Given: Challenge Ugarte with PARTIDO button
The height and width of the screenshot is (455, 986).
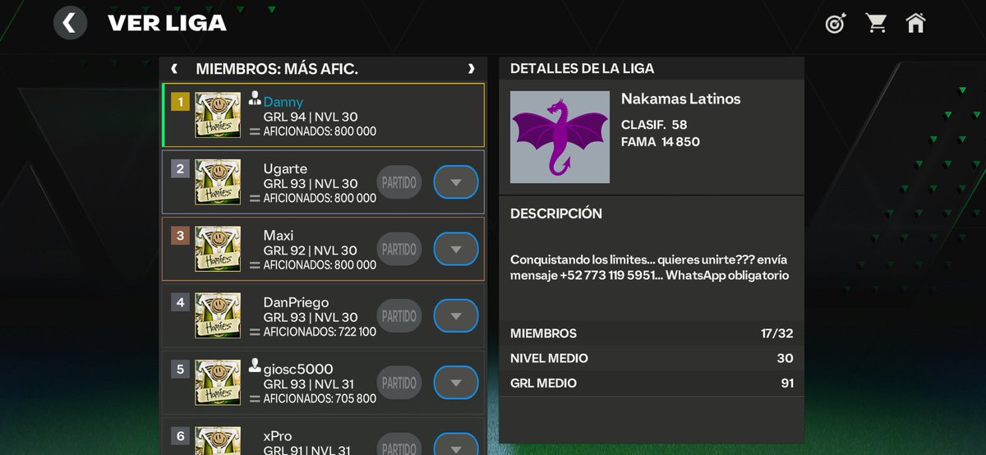Looking at the screenshot, I should coord(399,182).
